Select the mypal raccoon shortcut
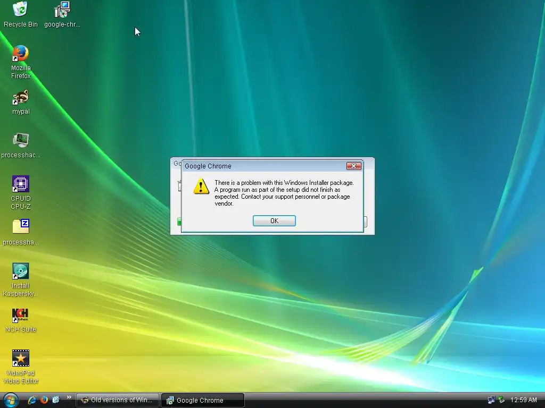Viewport: 545px width, 408px height. coord(21,103)
